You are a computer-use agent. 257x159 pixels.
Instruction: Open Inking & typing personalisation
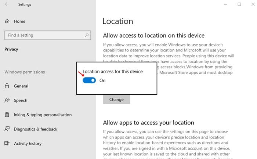43,115
